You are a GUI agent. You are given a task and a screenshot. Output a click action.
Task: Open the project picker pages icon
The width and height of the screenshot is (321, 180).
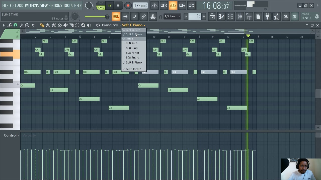tap(258, 16)
